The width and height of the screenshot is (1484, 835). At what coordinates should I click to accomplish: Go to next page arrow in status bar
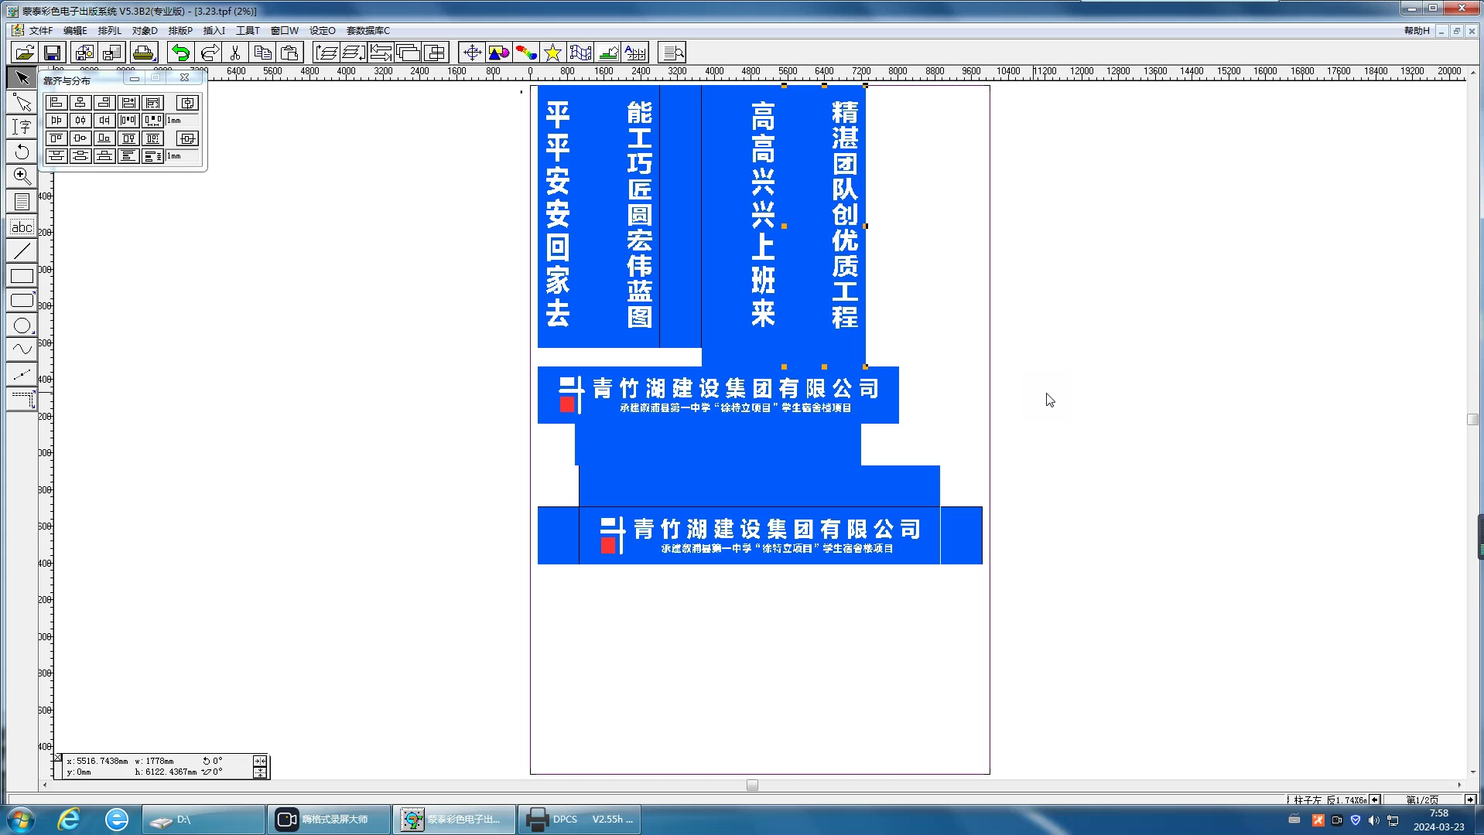pos(1469,799)
